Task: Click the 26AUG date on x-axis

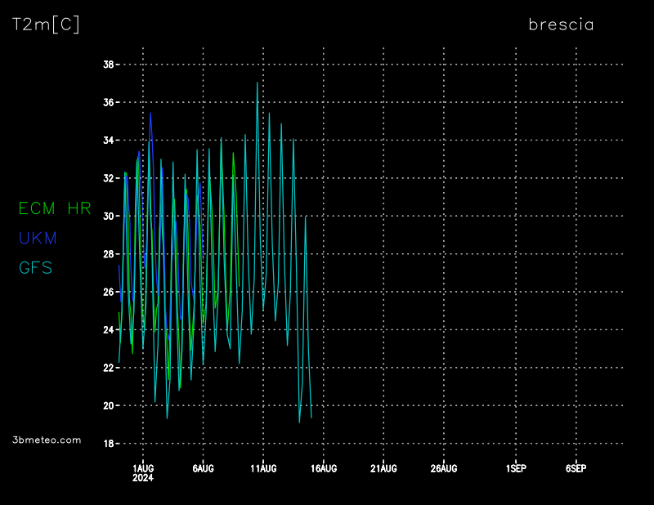Action: pyautogui.click(x=444, y=468)
